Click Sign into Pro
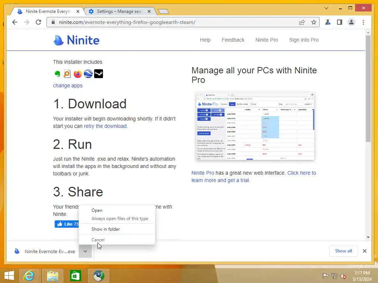Image resolution: width=378 pixels, height=283 pixels. click(x=304, y=40)
